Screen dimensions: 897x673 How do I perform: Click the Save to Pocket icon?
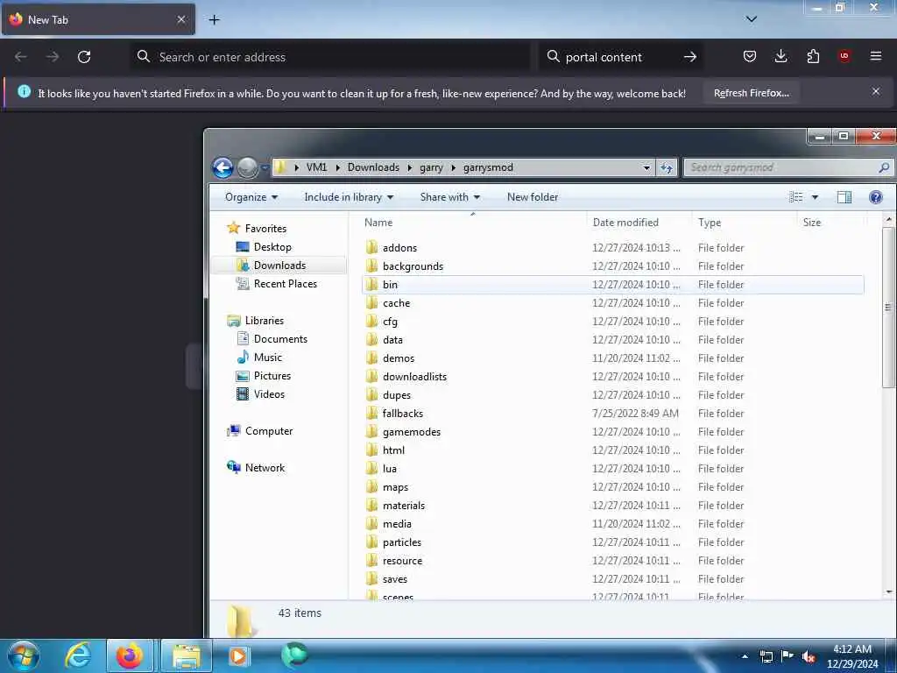click(x=750, y=56)
